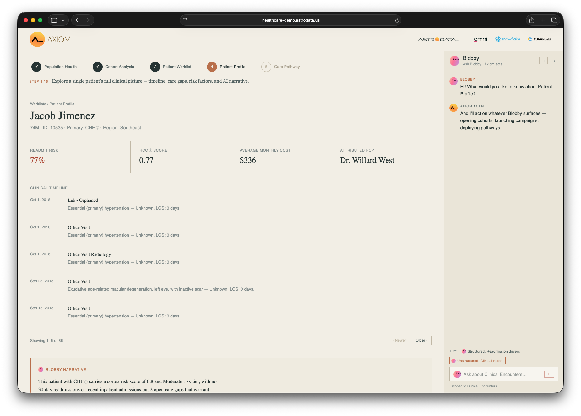Click the CHF info icon in the narrative

point(86,382)
